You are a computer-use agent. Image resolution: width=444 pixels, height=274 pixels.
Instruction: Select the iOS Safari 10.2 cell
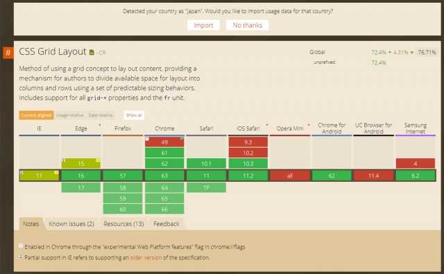click(x=248, y=153)
